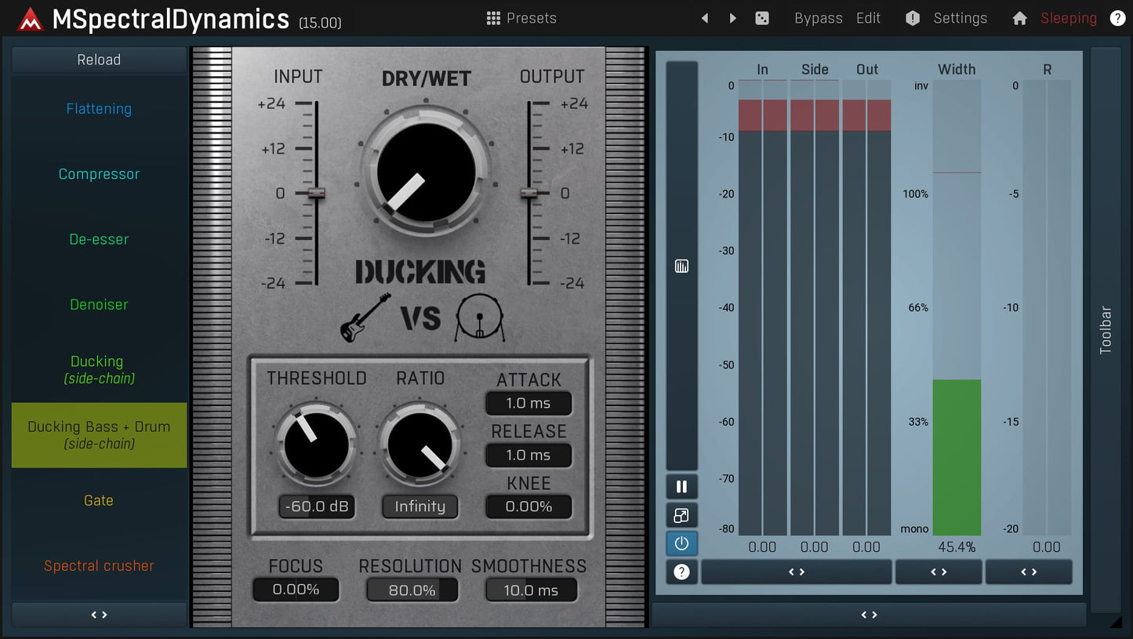Go to next preset with right arrow
Image resolution: width=1133 pixels, height=639 pixels.
pyautogui.click(x=732, y=17)
